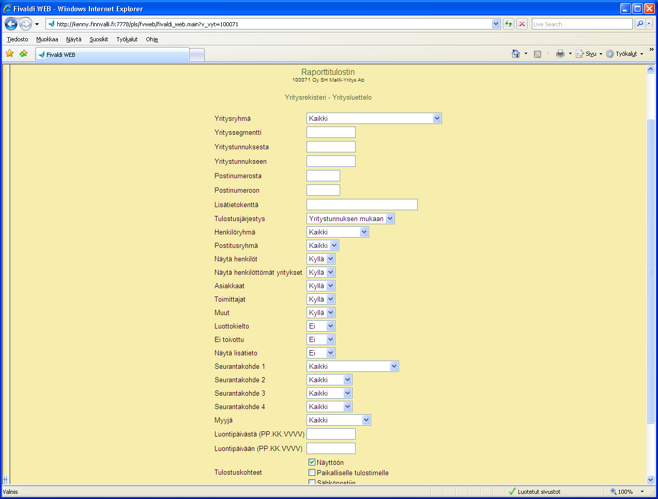Open the Toimittajat dropdown
658x499 pixels.
point(321,299)
